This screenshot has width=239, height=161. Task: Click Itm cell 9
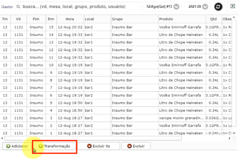[x=51, y=73]
